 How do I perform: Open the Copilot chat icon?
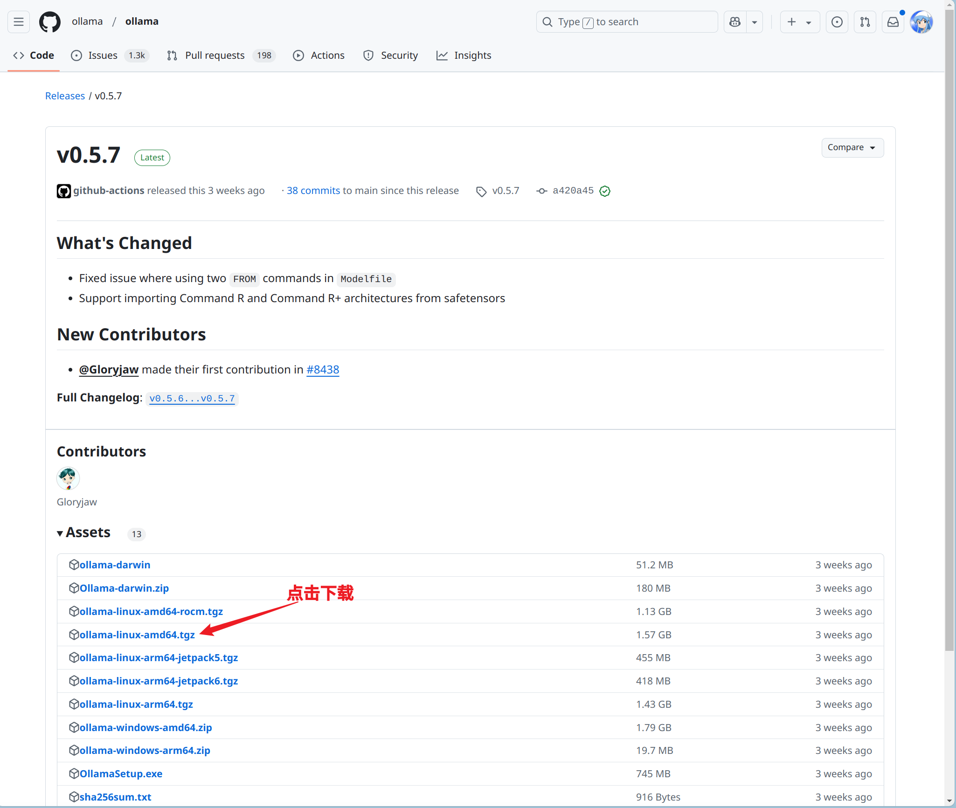tap(735, 22)
